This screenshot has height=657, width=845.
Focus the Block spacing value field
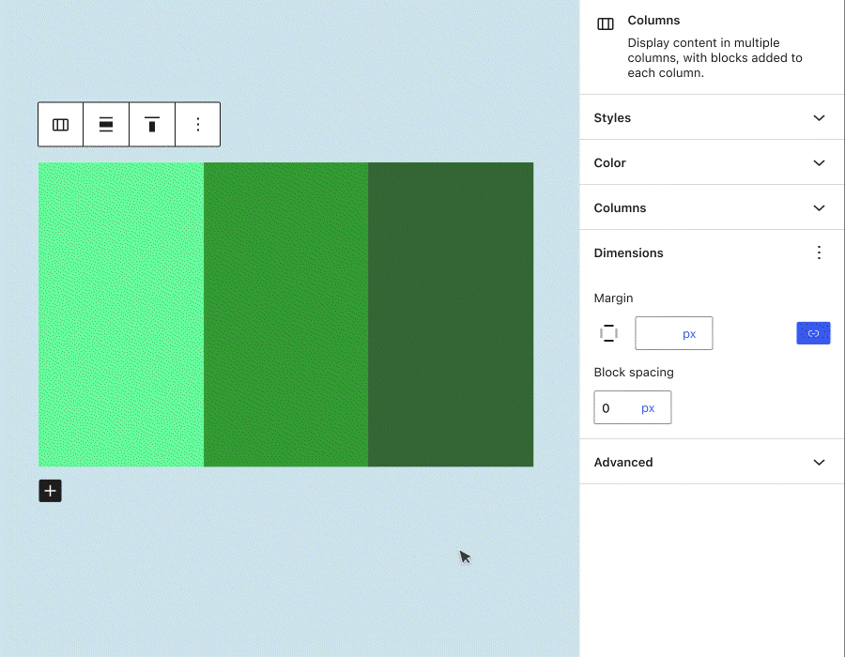tap(616, 408)
